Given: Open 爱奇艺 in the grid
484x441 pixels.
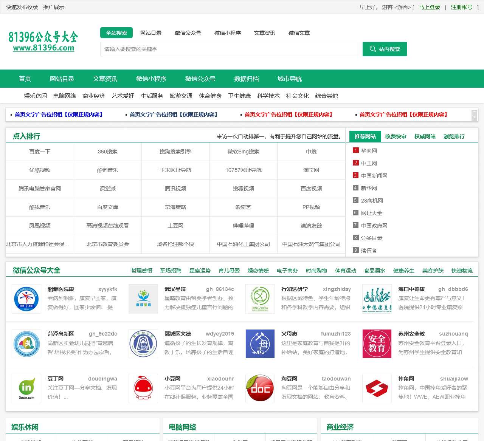Looking at the screenshot, I should tap(244, 207).
